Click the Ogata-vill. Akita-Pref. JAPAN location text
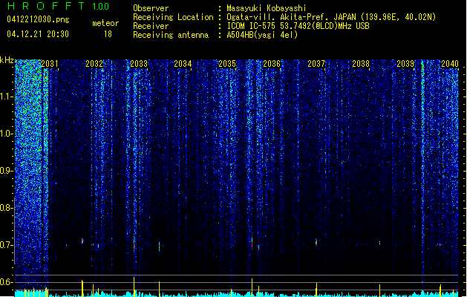Viewport: 467px width, 297px height. (x=331, y=17)
